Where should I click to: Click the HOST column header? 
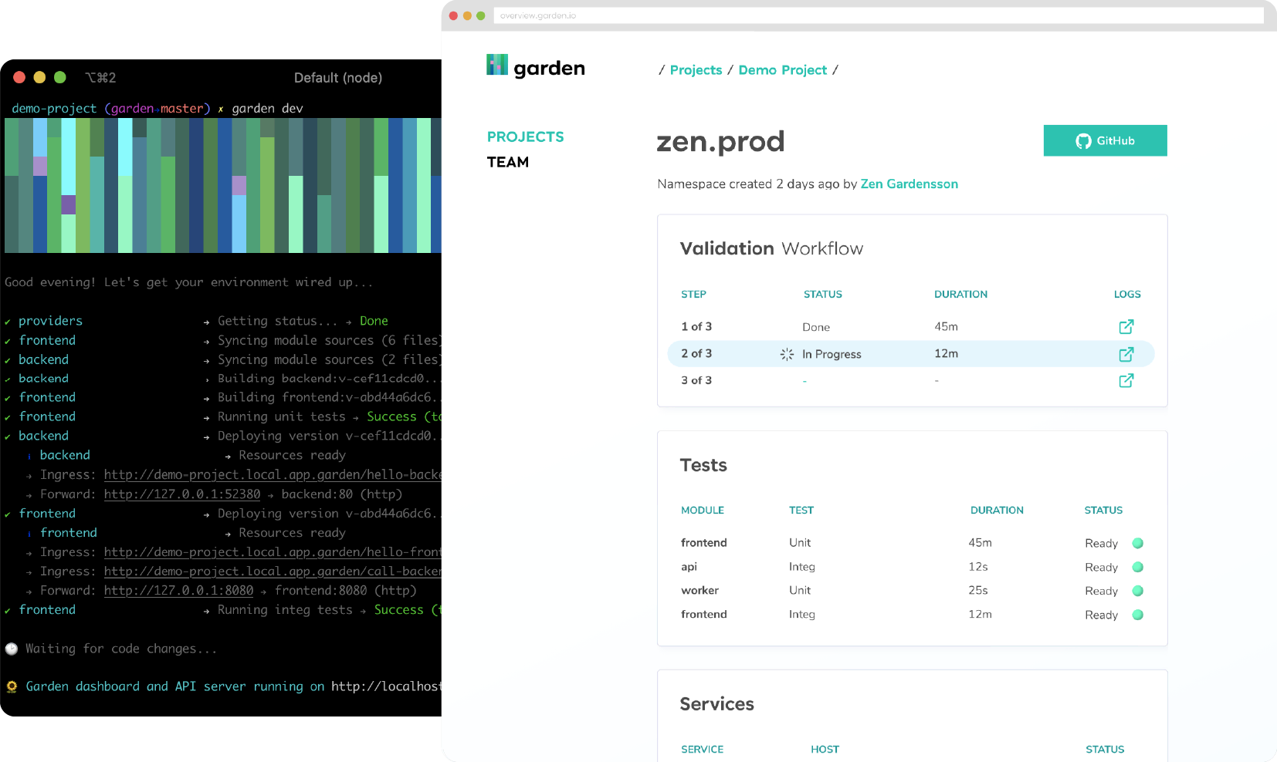(x=825, y=749)
